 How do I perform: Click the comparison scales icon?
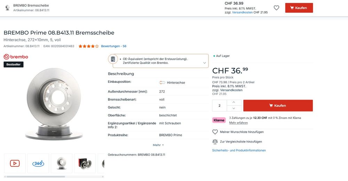point(215,141)
